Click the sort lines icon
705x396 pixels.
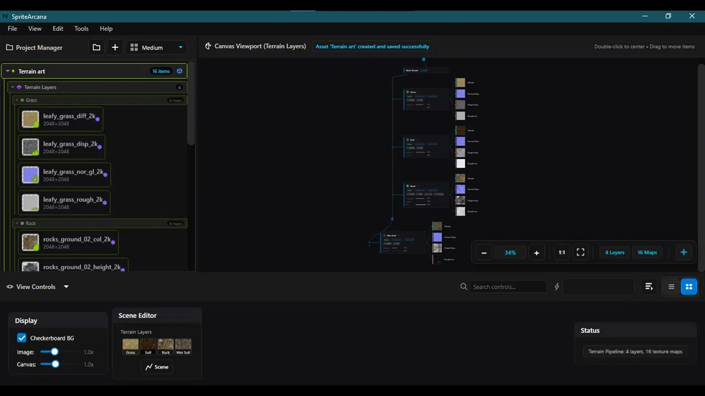click(x=649, y=287)
